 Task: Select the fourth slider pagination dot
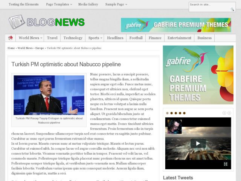[x=180, y=113]
